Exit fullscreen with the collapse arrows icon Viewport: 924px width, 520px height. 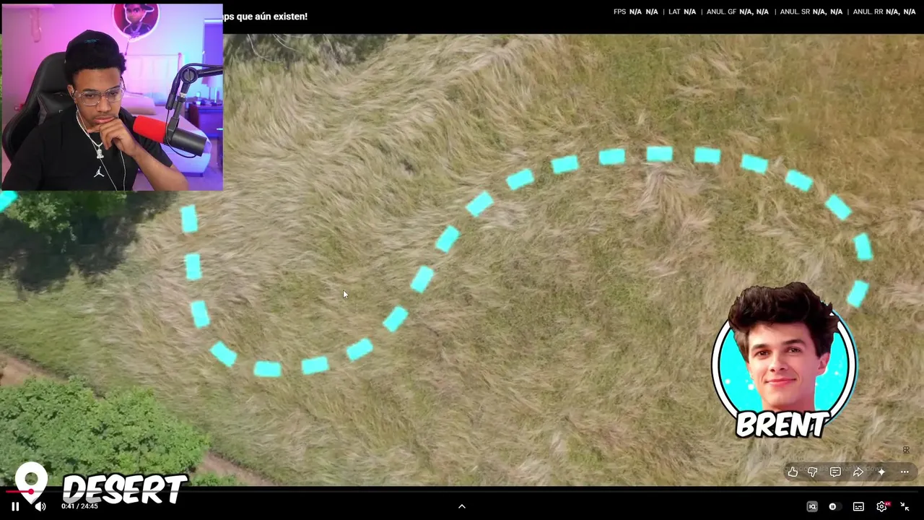pos(905,506)
